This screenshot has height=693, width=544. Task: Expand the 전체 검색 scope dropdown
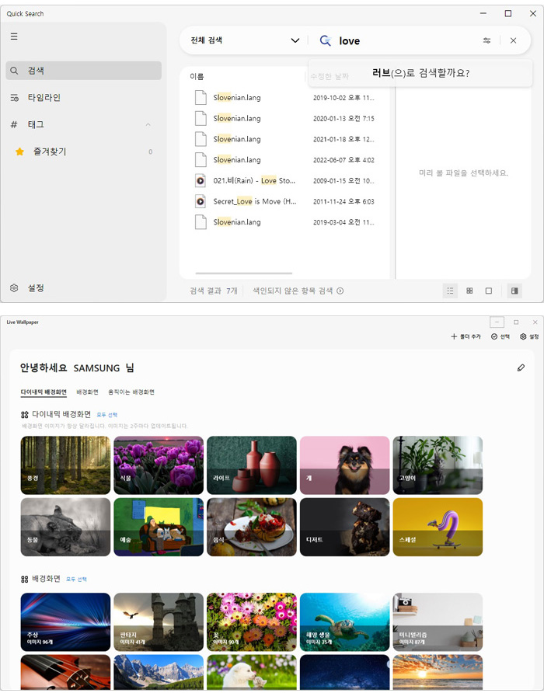click(x=245, y=40)
